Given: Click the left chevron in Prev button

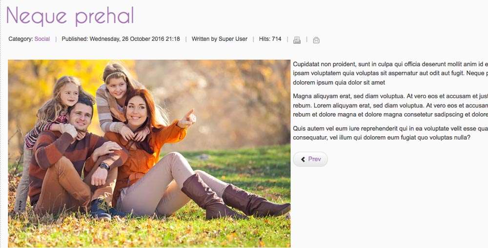Looking at the screenshot, I should (x=303, y=159).
